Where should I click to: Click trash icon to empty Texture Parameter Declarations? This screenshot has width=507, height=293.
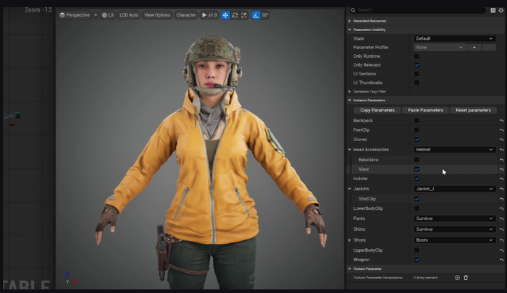(x=466, y=277)
